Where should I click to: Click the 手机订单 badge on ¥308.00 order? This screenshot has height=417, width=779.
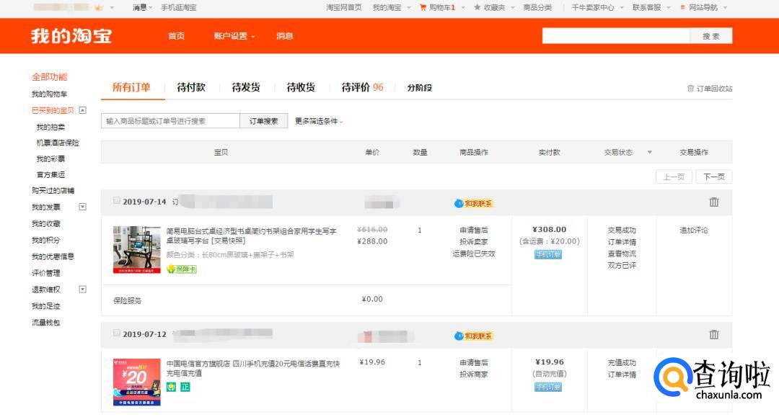click(548, 254)
